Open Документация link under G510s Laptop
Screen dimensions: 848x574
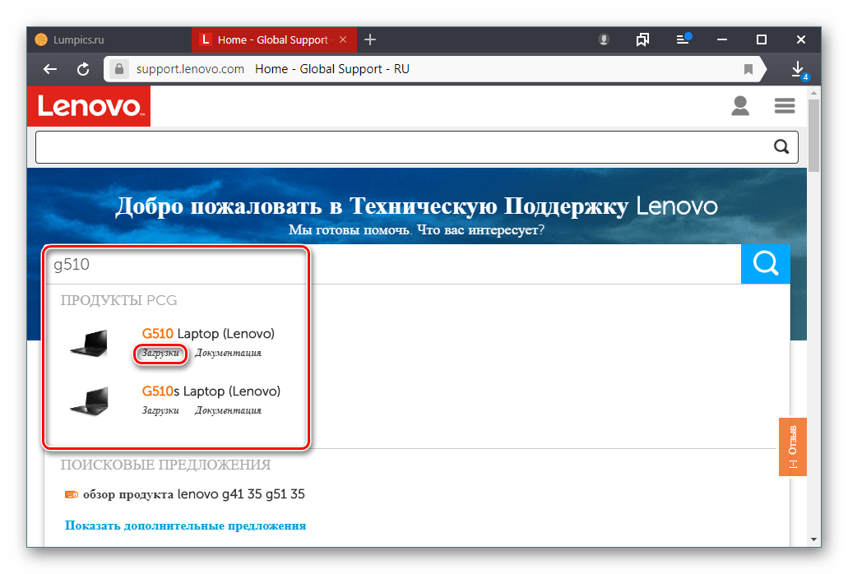[x=228, y=411]
